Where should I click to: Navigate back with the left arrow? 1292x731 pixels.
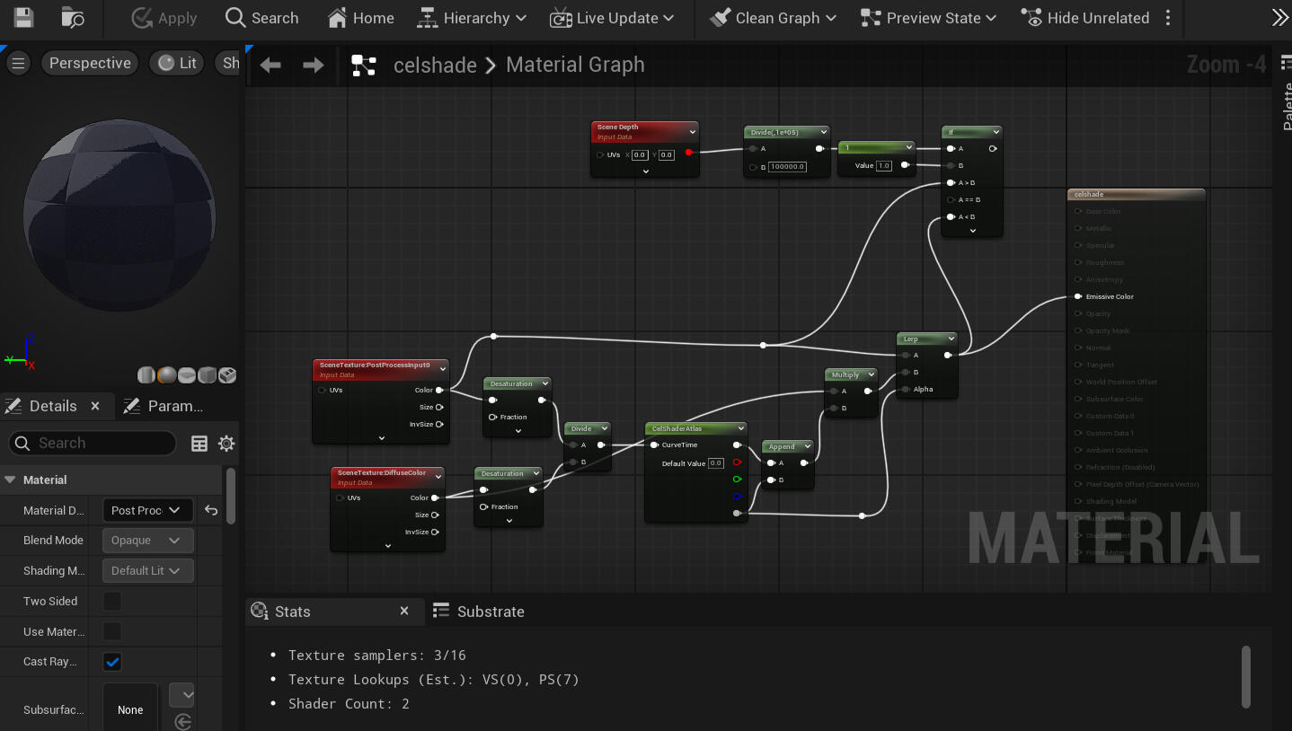click(x=270, y=65)
